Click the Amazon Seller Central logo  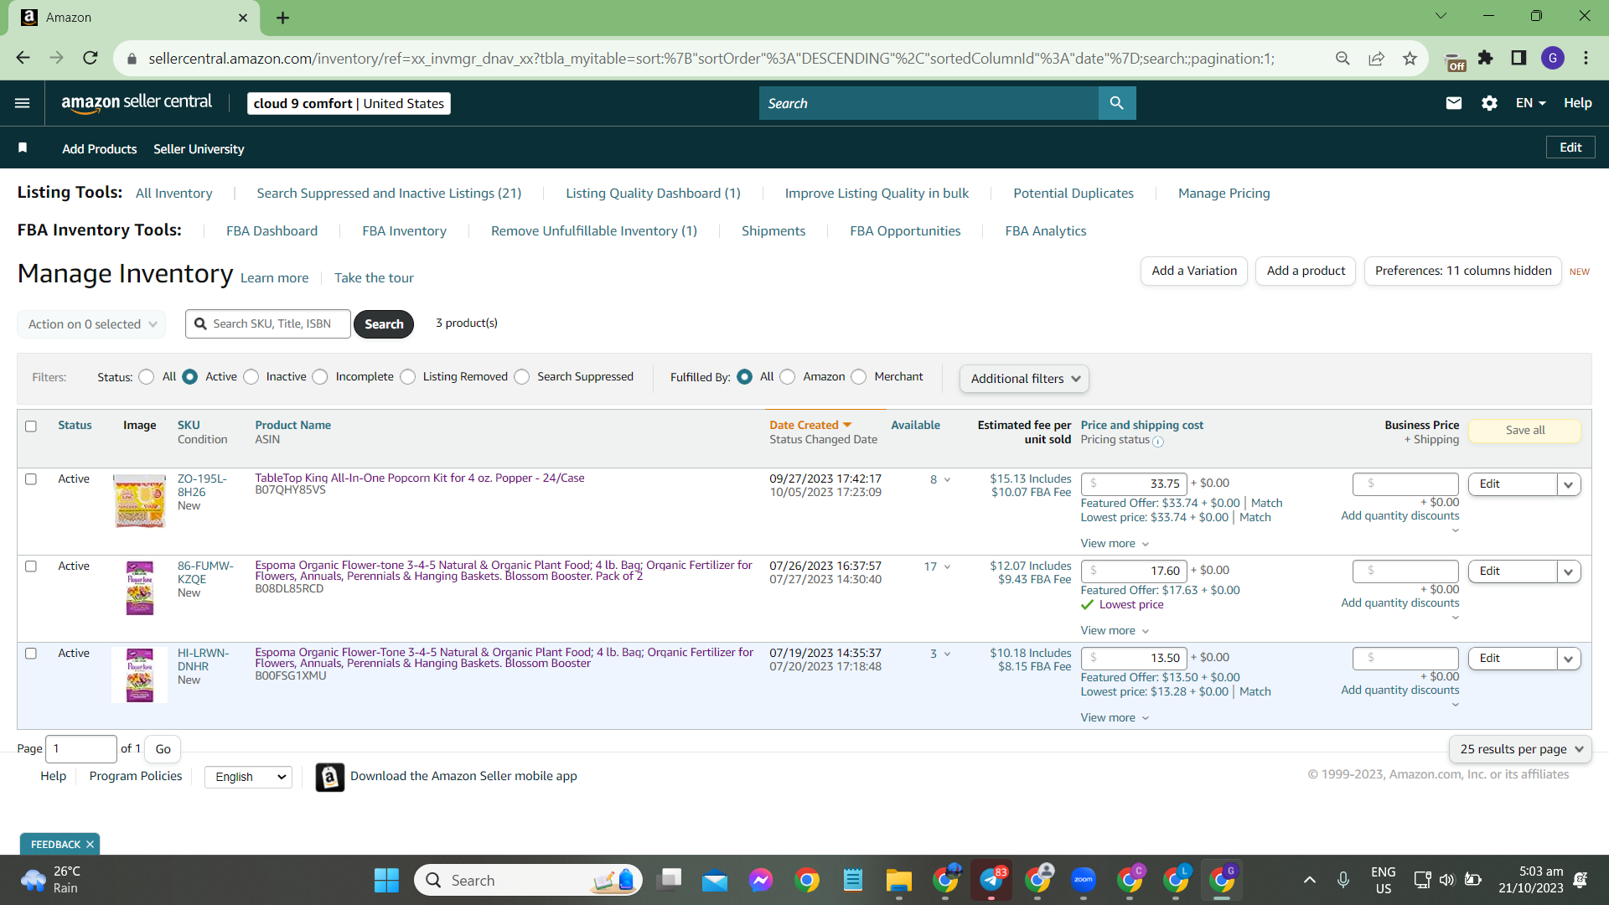pyautogui.click(x=137, y=103)
